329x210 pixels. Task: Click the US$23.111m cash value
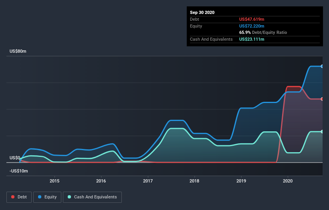(x=252, y=39)
